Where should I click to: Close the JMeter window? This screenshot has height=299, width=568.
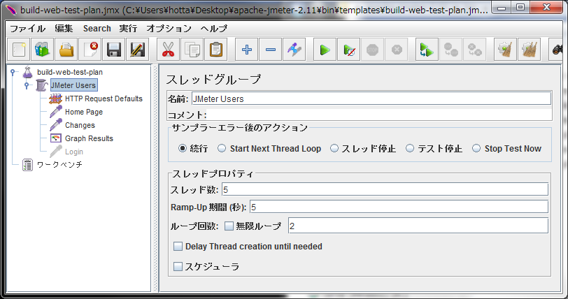click(x=546, y=8)
